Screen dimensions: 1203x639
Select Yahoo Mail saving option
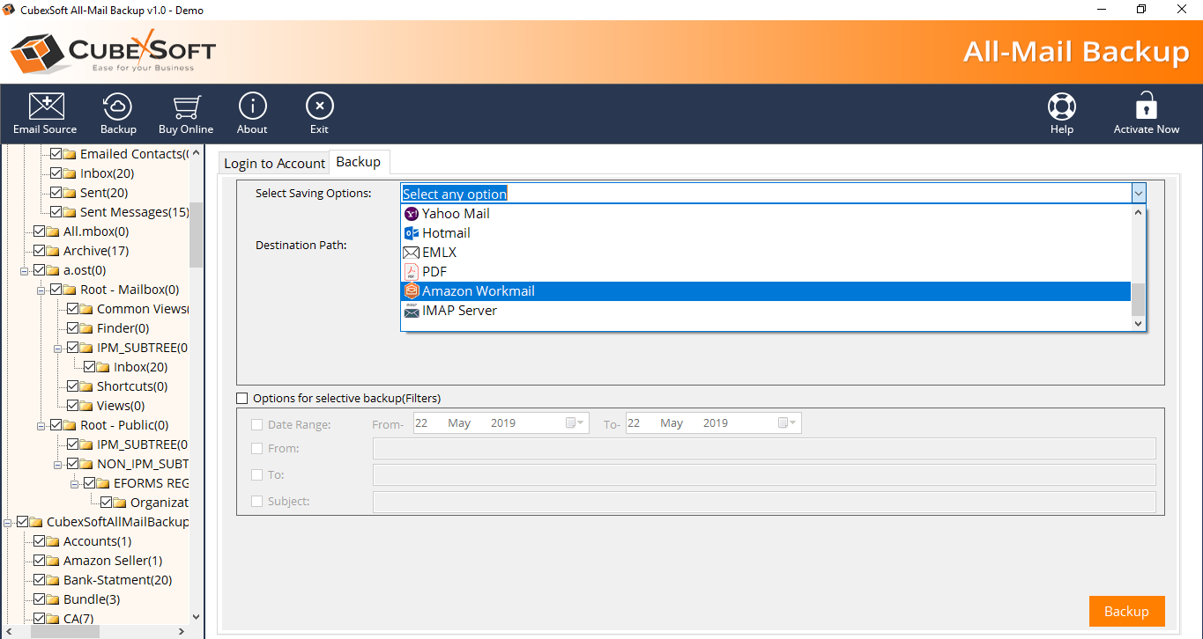coord(766,213)
